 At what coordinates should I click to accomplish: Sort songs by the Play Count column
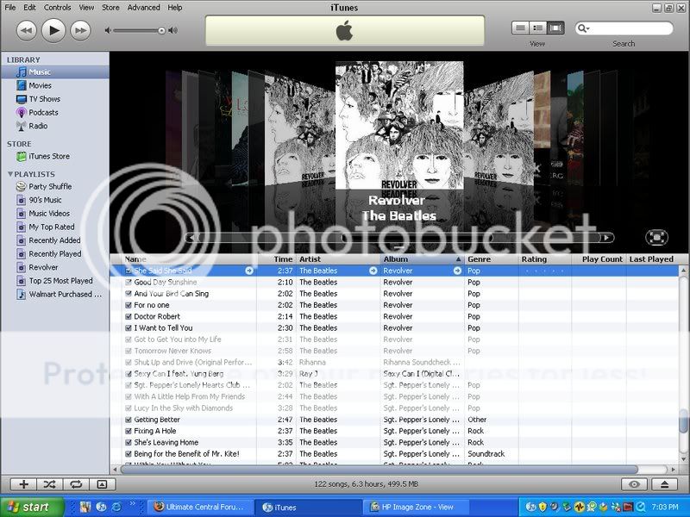599,259
